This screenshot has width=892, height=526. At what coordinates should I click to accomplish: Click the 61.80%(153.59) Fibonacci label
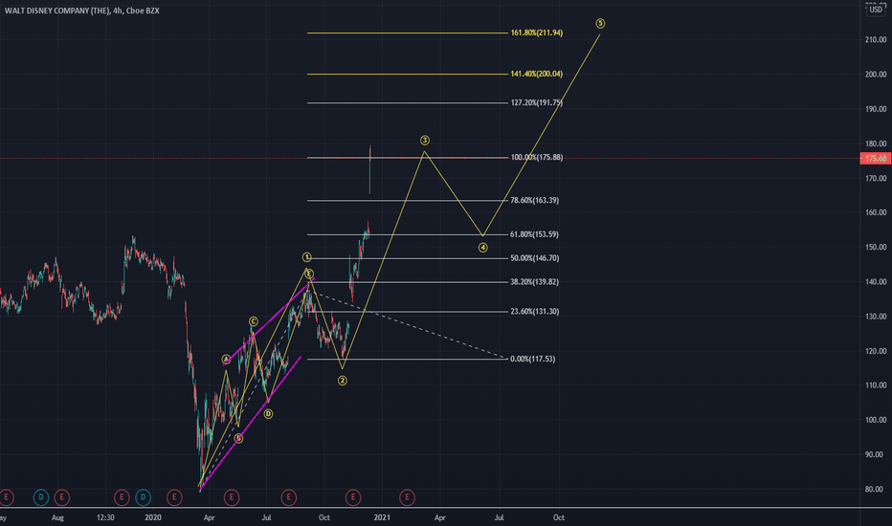(535, 235)
